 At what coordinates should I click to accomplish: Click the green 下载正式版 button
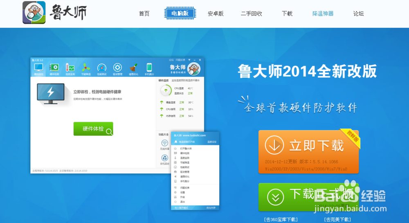[308, 197]
